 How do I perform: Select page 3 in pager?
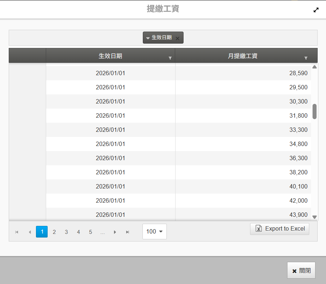tap(66, 232)
